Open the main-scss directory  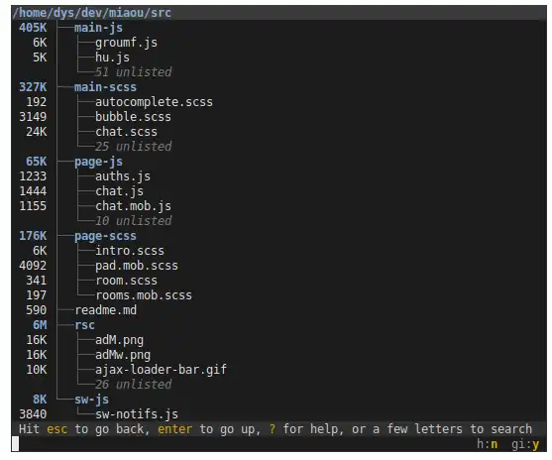(105, 87)
